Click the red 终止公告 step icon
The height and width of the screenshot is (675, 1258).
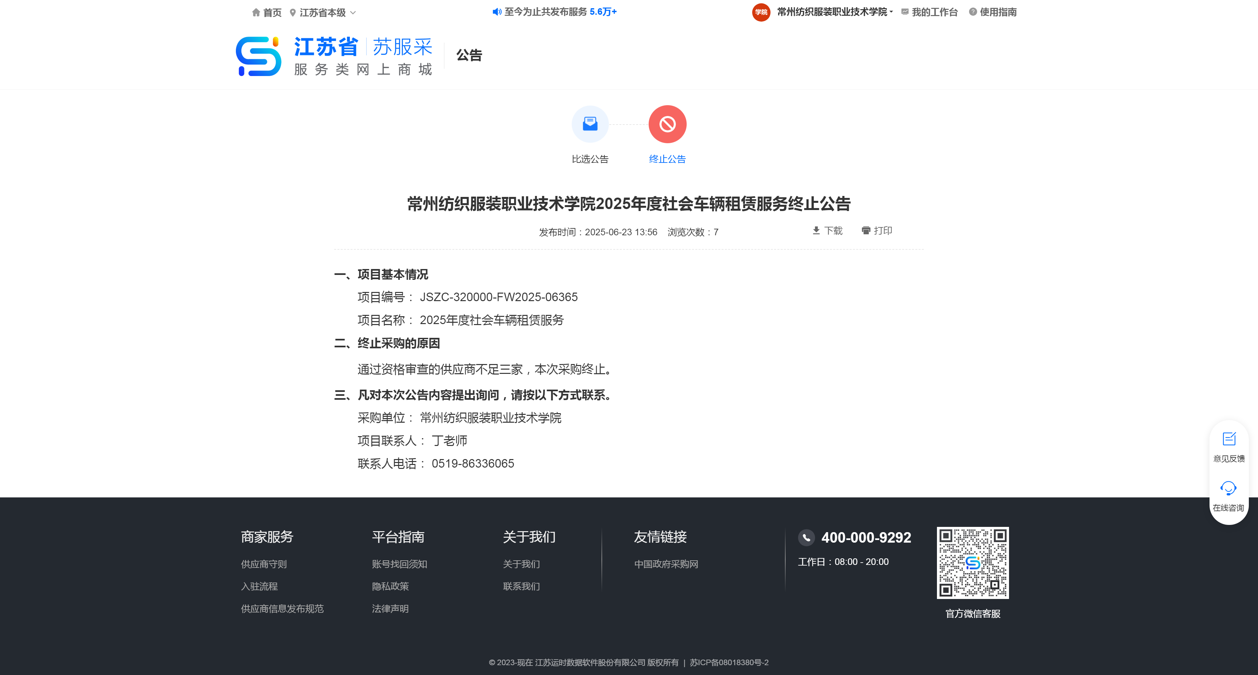(667, 124)
